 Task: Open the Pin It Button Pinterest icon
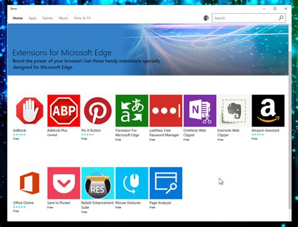[x=97, y=111]
